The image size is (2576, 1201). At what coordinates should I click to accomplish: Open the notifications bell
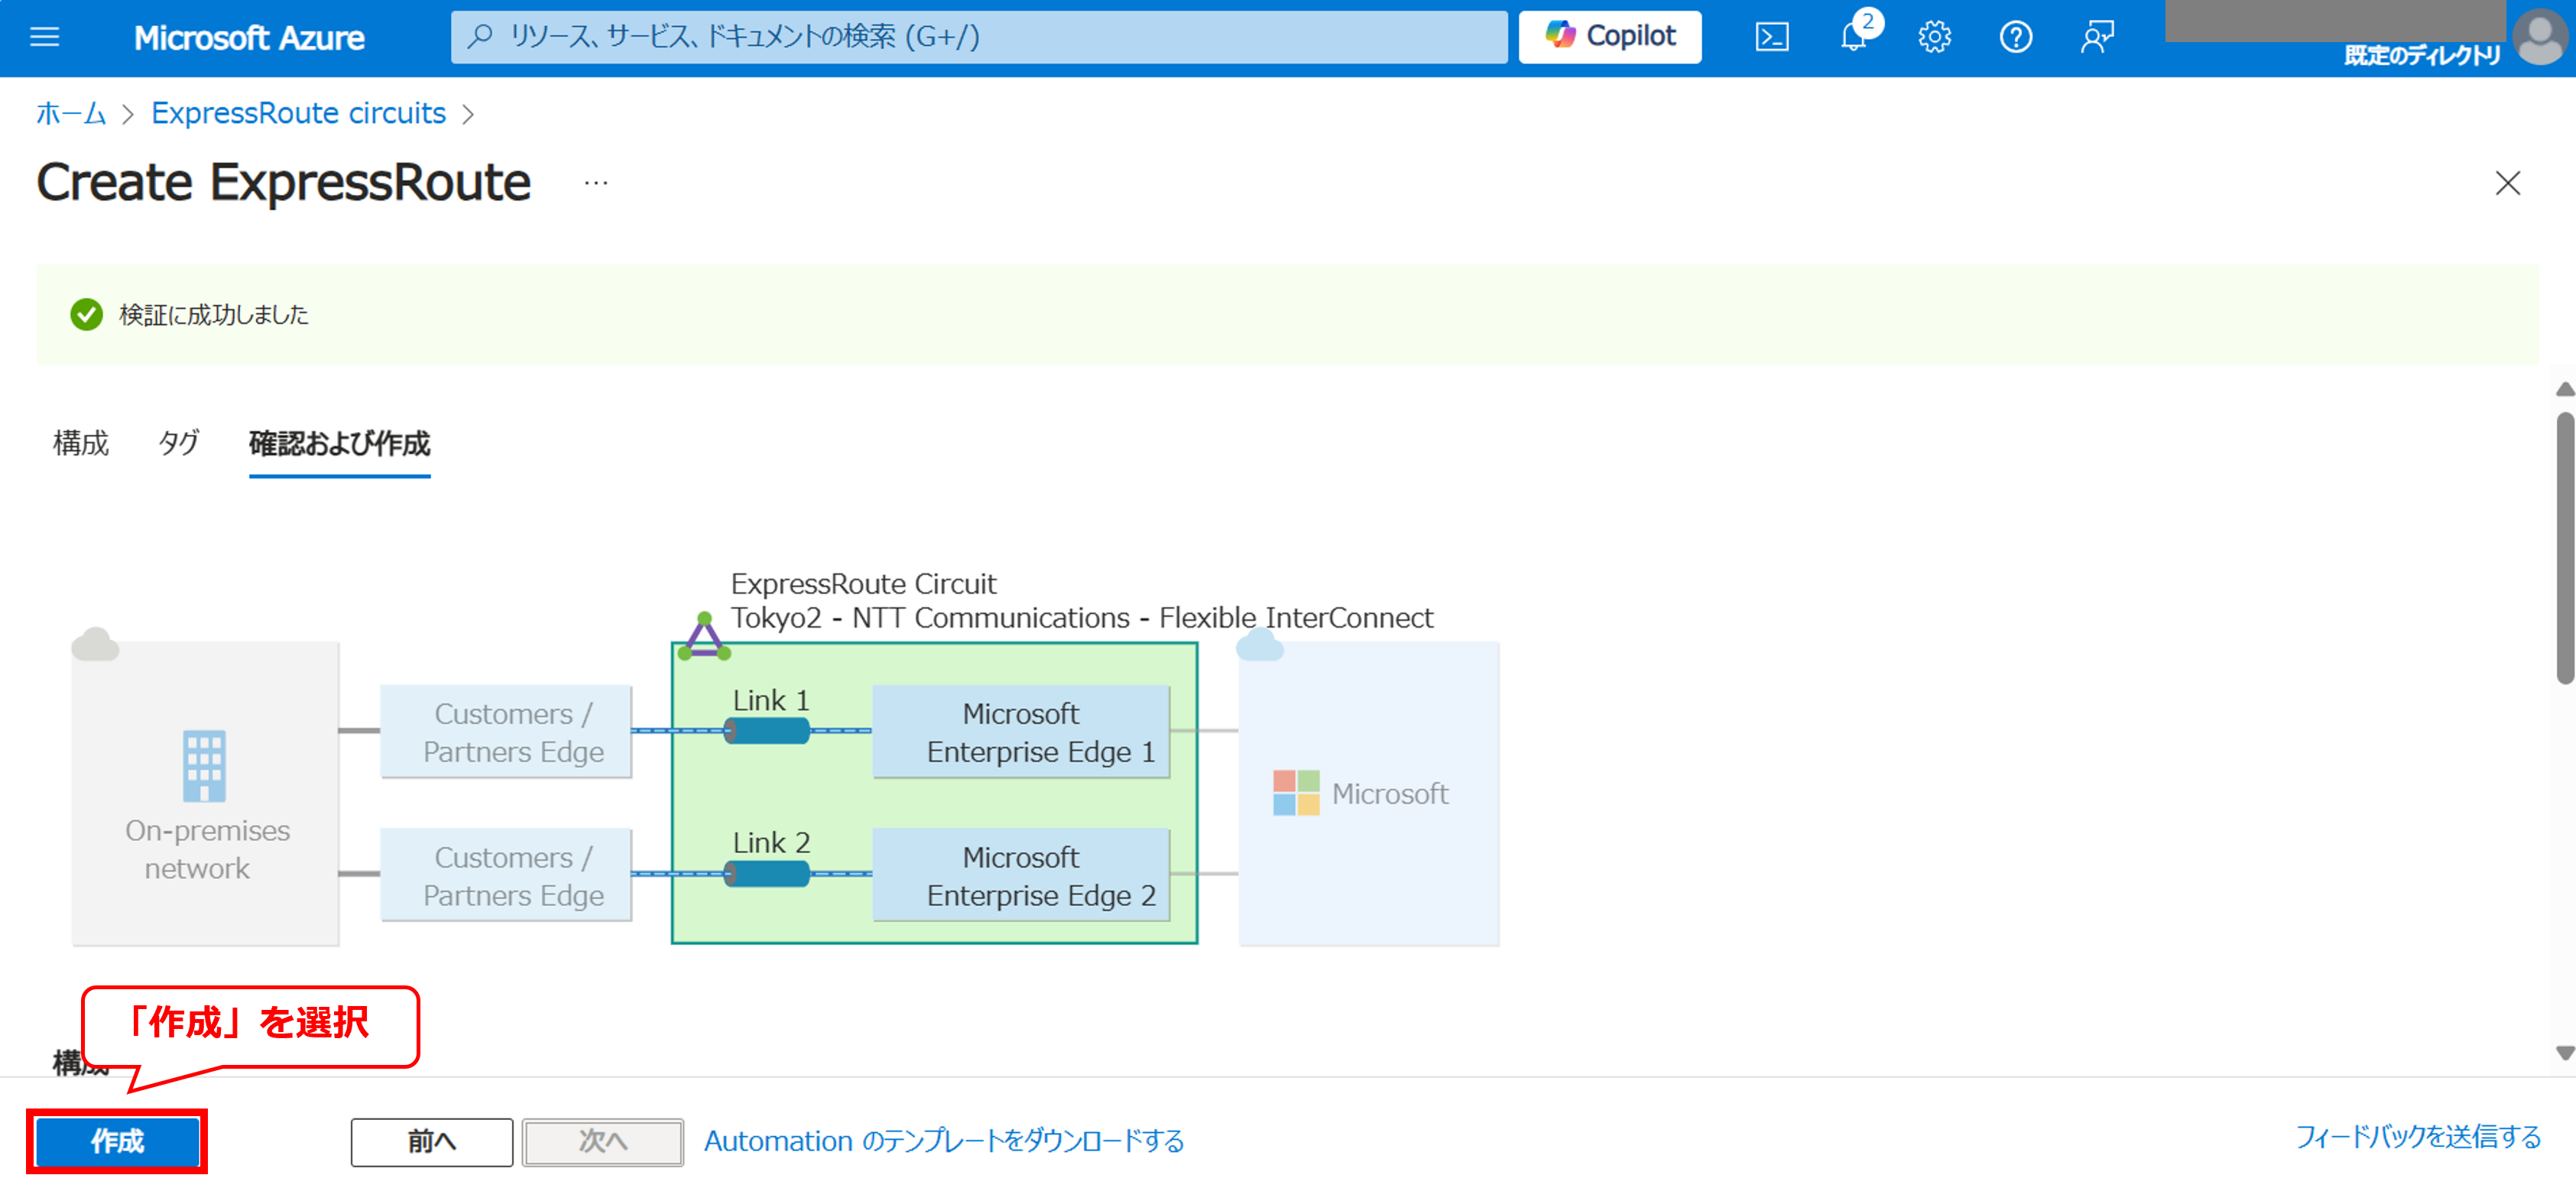coord(1853,38)
